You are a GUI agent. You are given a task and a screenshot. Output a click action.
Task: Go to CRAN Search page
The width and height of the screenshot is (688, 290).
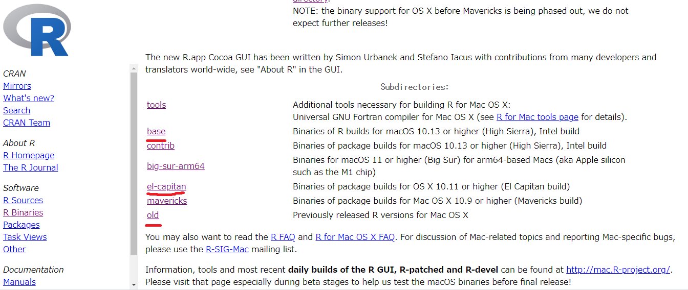16,110
